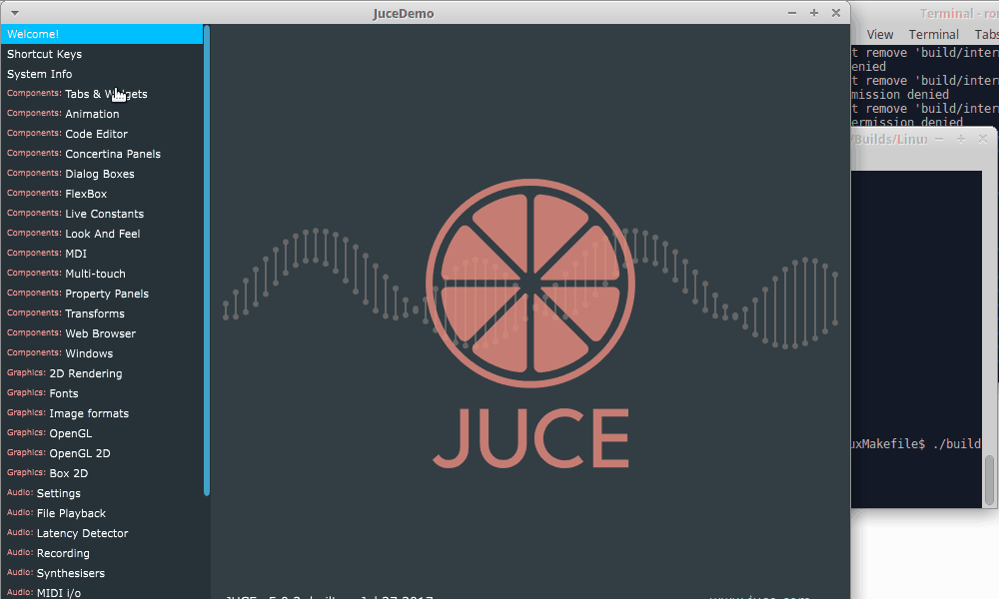Select Components: MDI demo
The image size is (999, 599).
tap(102, 254)
